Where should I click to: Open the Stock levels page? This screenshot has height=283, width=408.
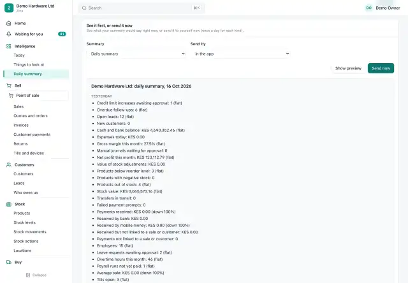pyautogui.click(x=24, y=222)
